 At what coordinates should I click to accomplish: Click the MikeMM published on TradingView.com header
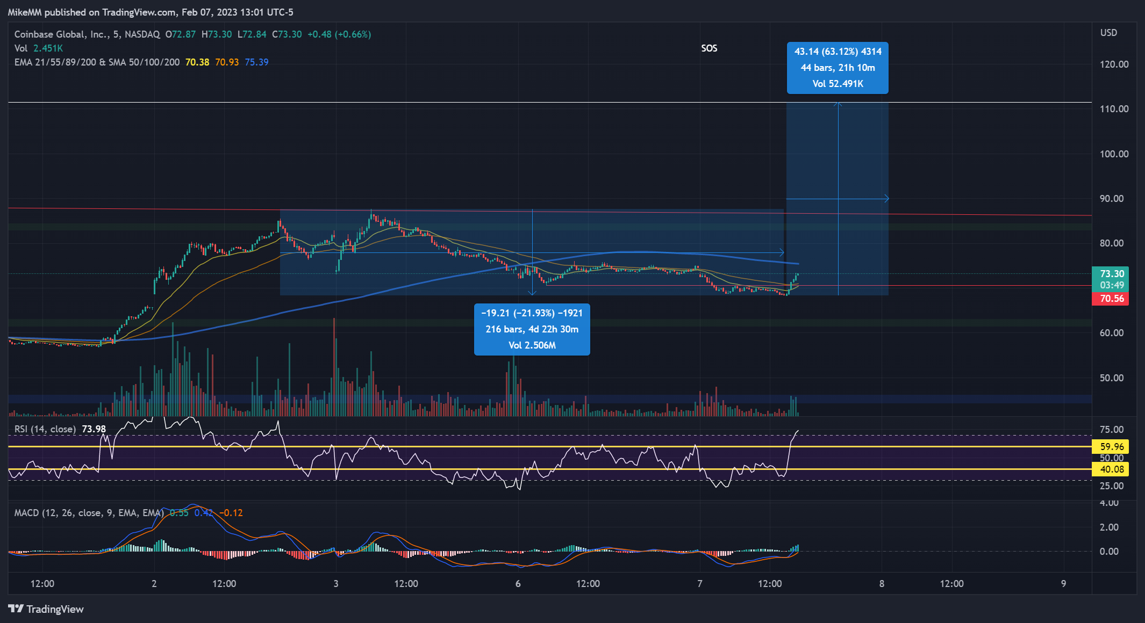point(151,12)
